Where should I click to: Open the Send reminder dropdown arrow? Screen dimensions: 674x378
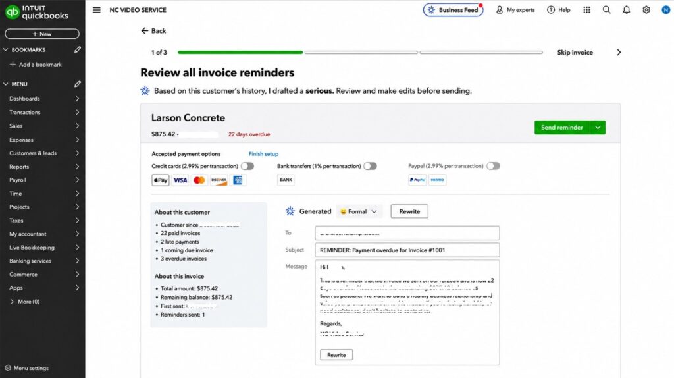[598, 127]
